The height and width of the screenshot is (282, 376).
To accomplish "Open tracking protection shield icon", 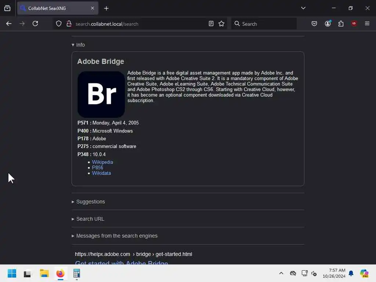I will point(59,24).
